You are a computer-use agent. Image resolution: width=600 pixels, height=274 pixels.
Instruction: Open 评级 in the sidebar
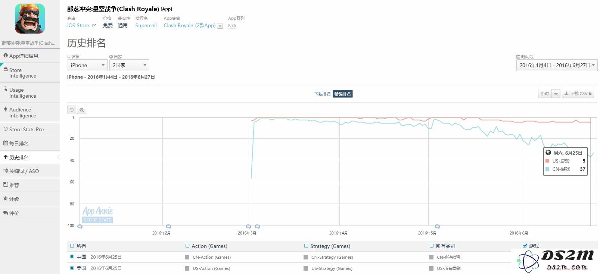(30, 199)
